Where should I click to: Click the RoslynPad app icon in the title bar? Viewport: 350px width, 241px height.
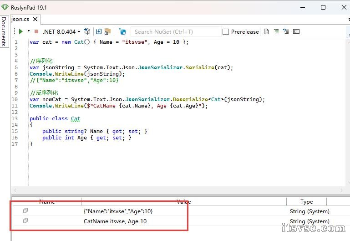click(x=5, y=7)
